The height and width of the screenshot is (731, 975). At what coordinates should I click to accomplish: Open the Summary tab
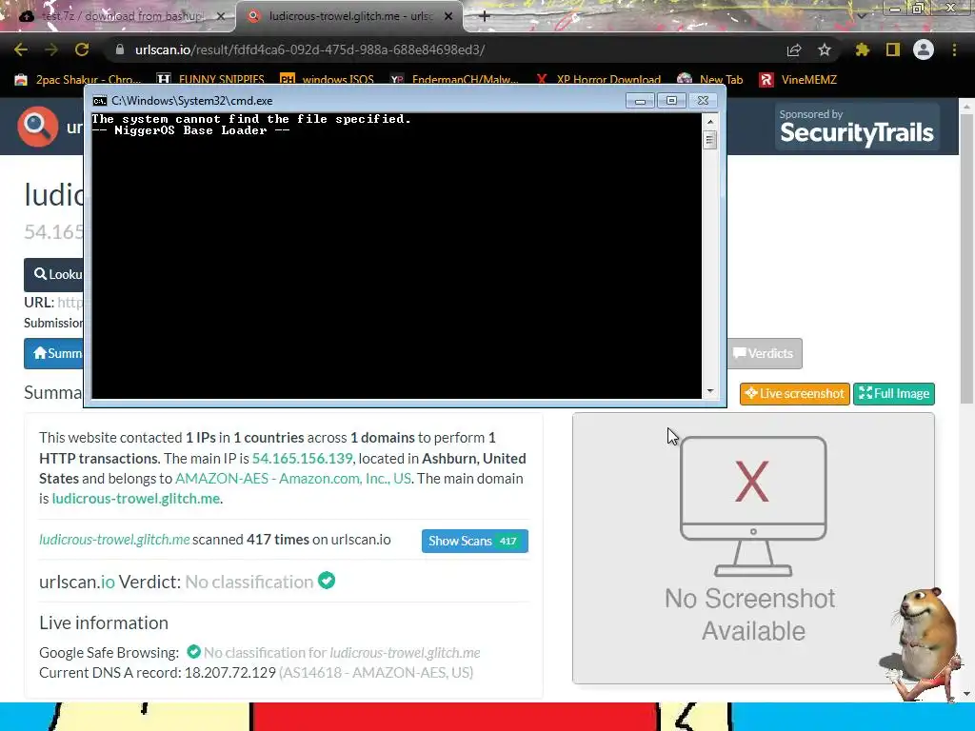point(54,353)
